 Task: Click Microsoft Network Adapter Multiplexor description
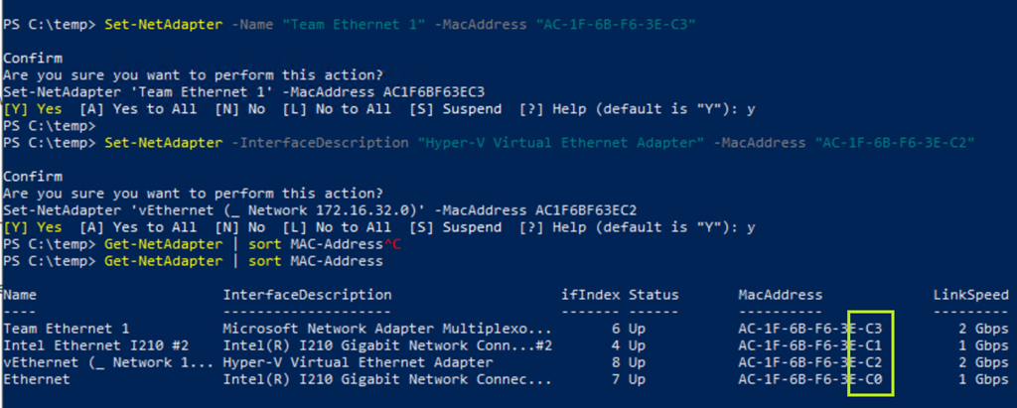click(x=387, y=329)
